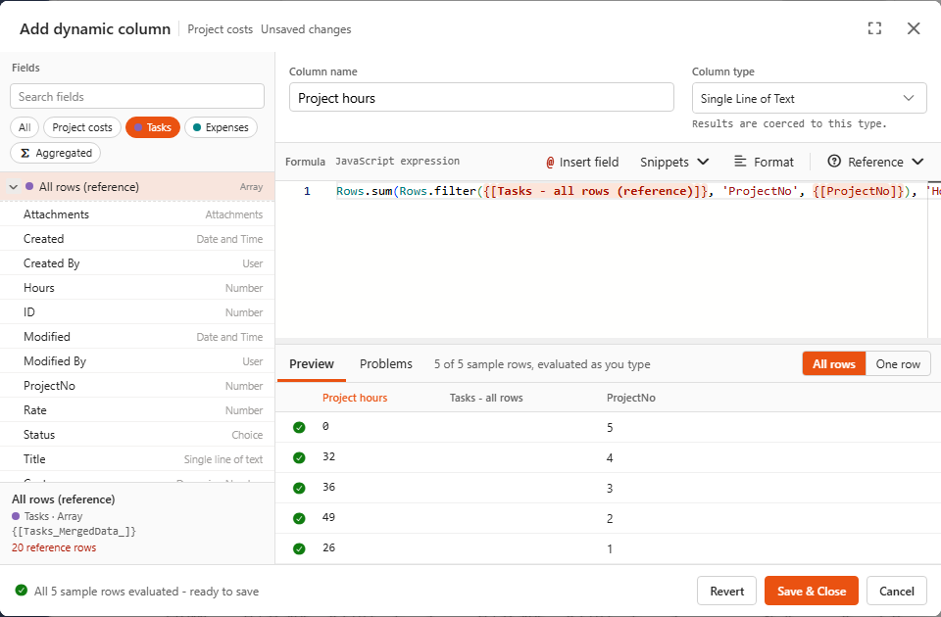Select the Created By field

[137, 263]
